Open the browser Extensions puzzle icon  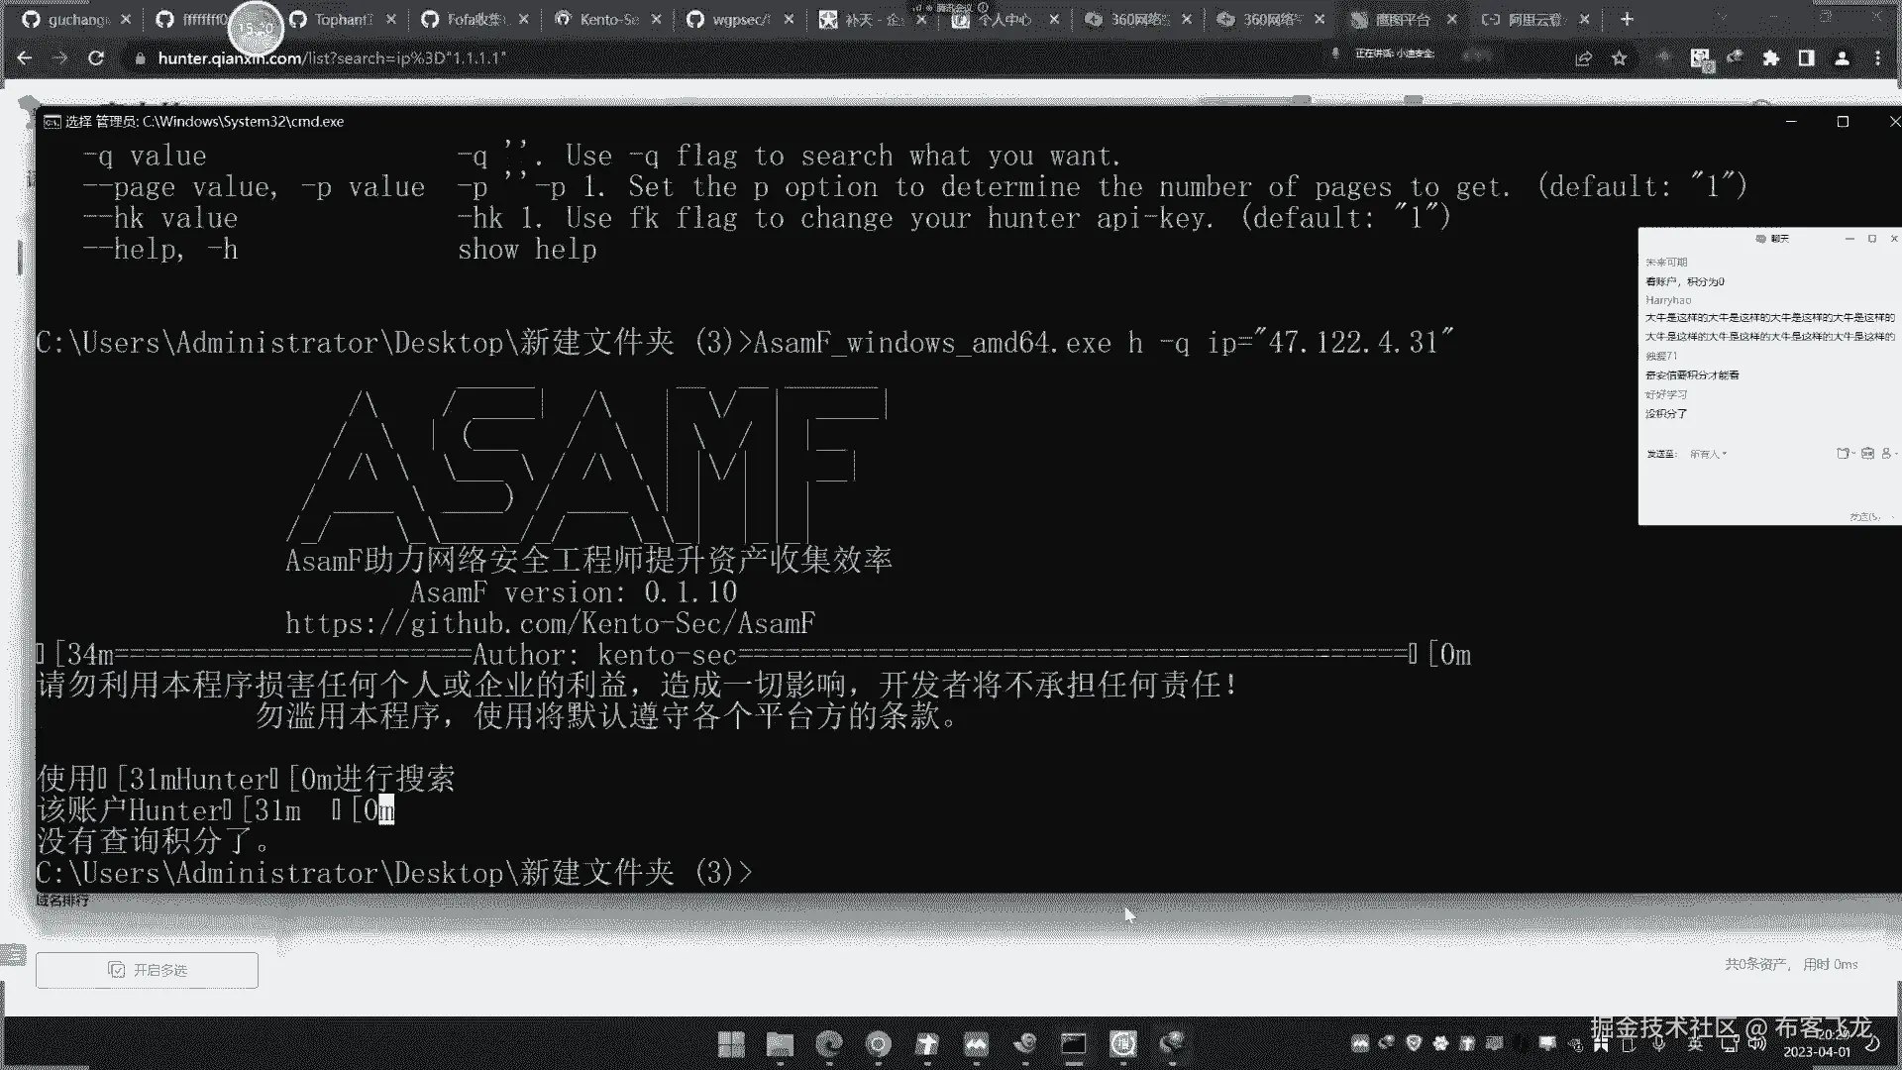coord(1770,58)
